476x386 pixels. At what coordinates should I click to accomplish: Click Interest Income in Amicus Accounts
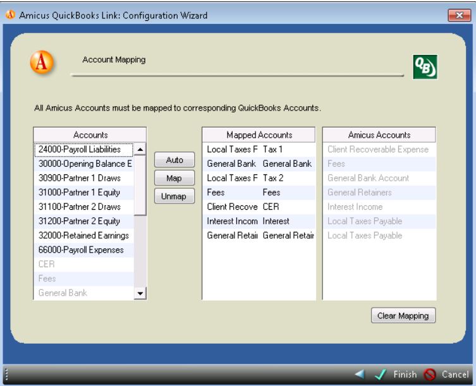[379, 207]
